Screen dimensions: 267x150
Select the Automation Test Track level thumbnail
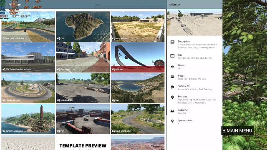[x=28, y=27]
